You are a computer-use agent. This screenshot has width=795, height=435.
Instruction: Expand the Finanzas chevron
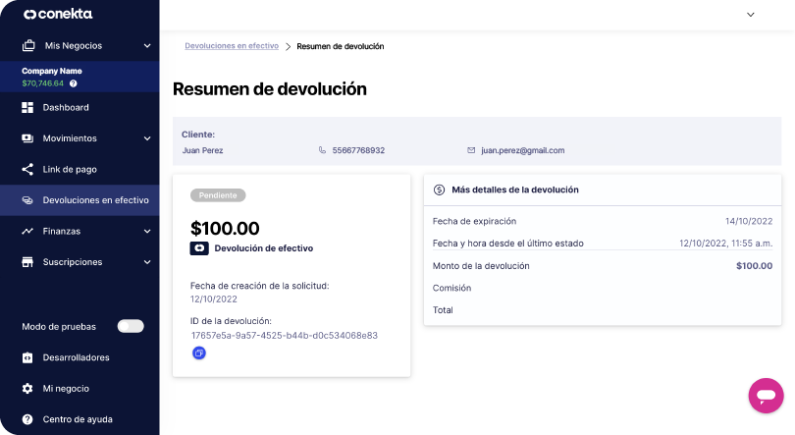[147, 231]
